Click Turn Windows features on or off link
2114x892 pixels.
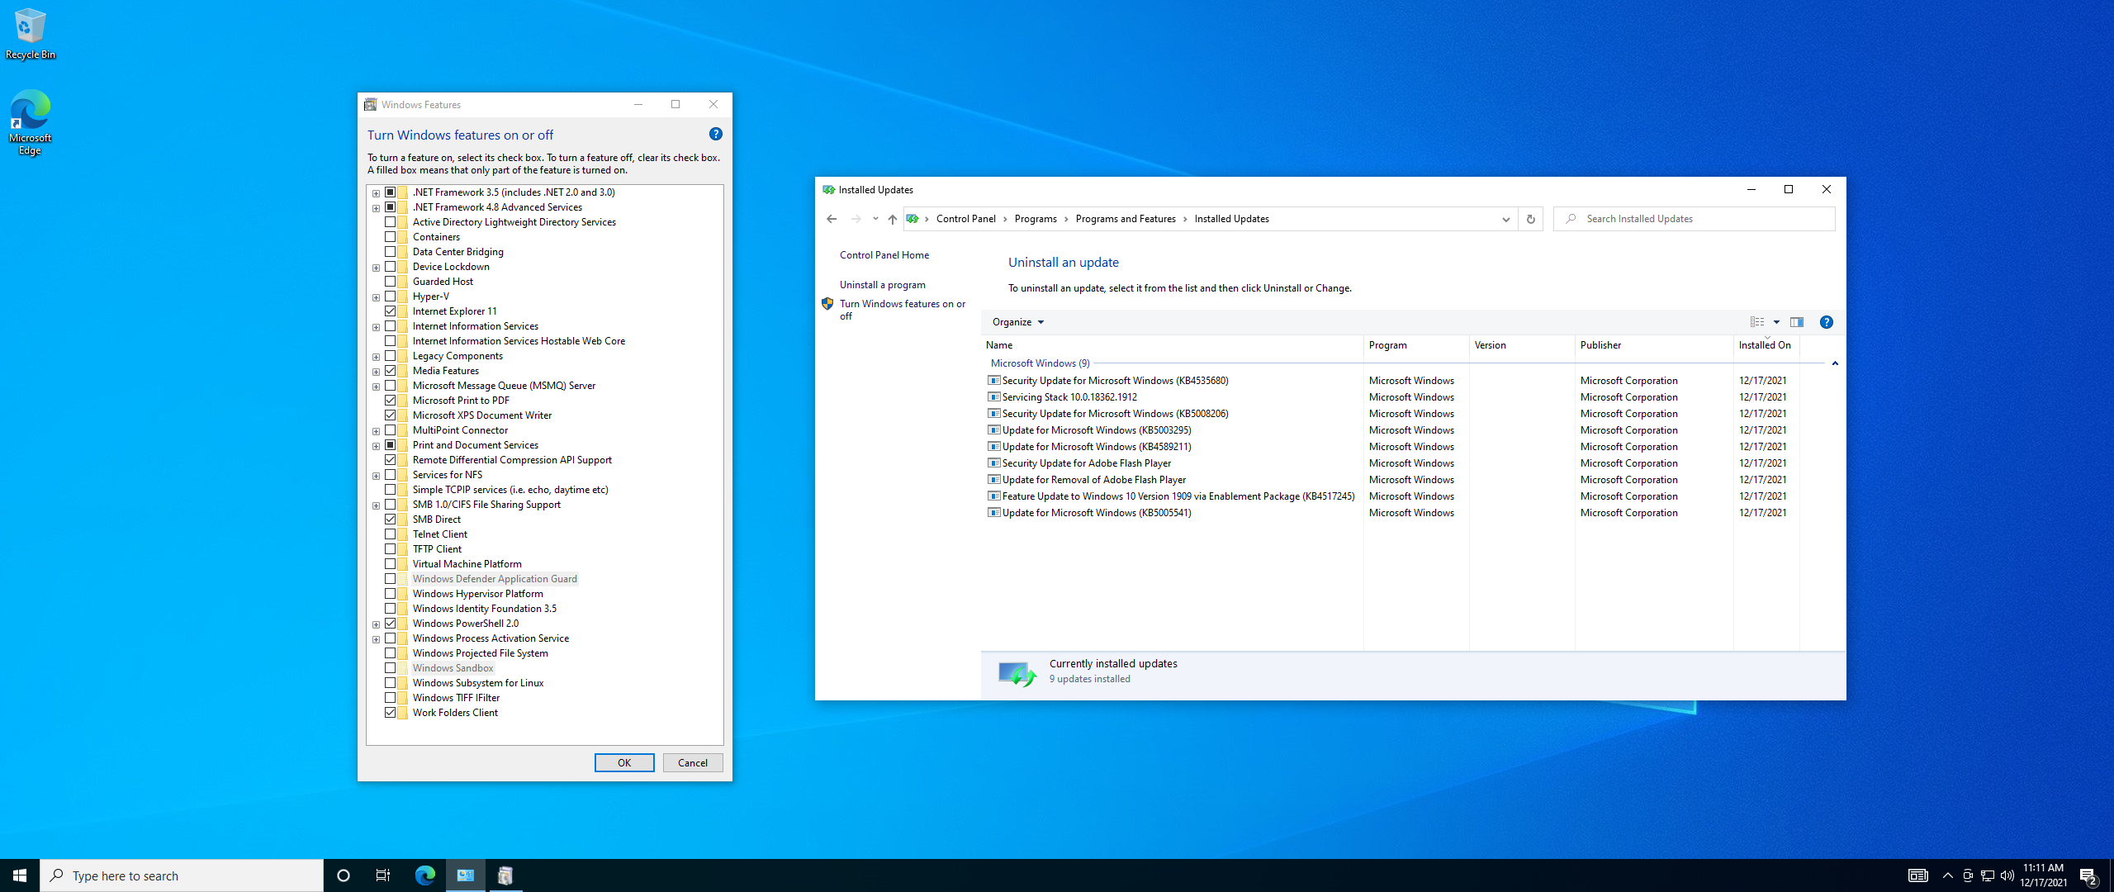click(x=903, y=310)
